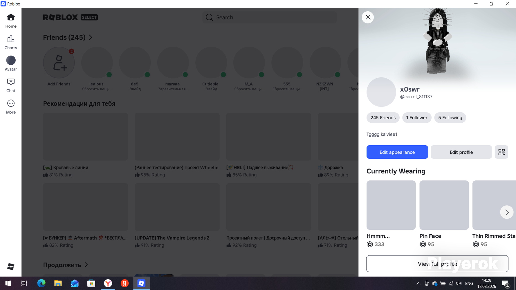
Task: Open Charts in the sidebar
Action: click(11, 42)
